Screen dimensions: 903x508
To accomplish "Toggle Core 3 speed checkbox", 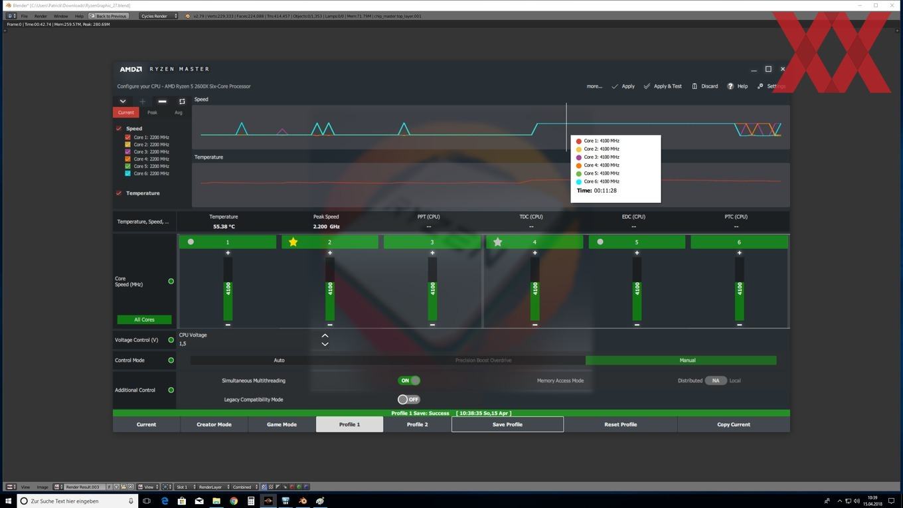I will pyautogui.click(x=128, y=152).
